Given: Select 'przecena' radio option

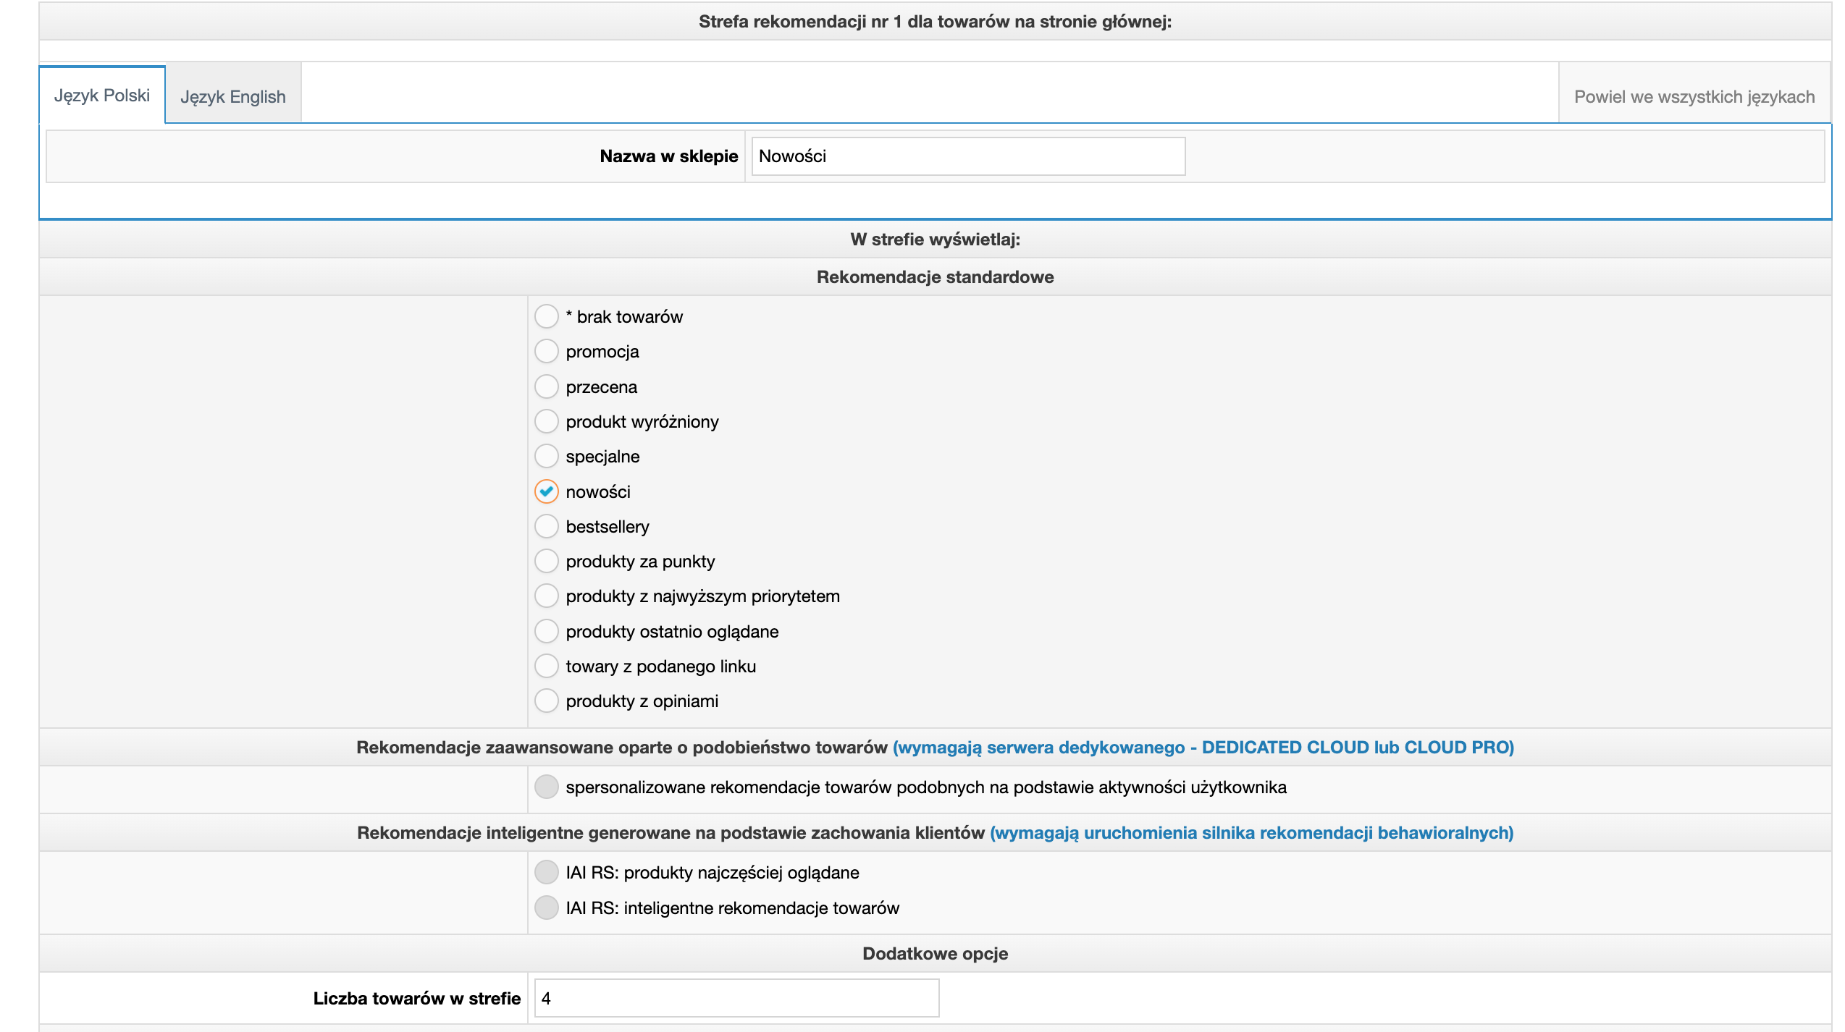Looking at the screenshot, I should (547, 386).
